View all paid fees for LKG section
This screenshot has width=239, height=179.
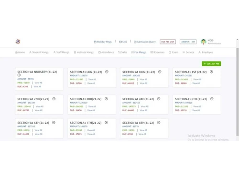click(92, 79)
